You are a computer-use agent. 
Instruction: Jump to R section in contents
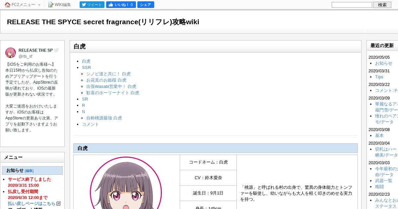(84, 105)
